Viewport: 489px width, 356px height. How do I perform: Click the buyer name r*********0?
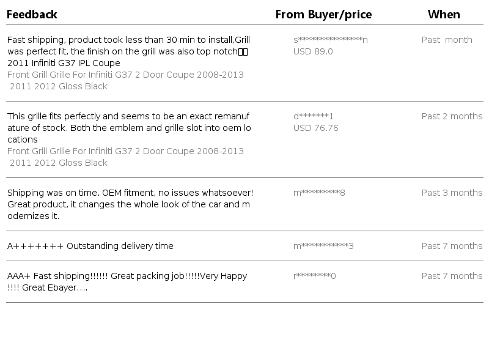tap(315, 276)
